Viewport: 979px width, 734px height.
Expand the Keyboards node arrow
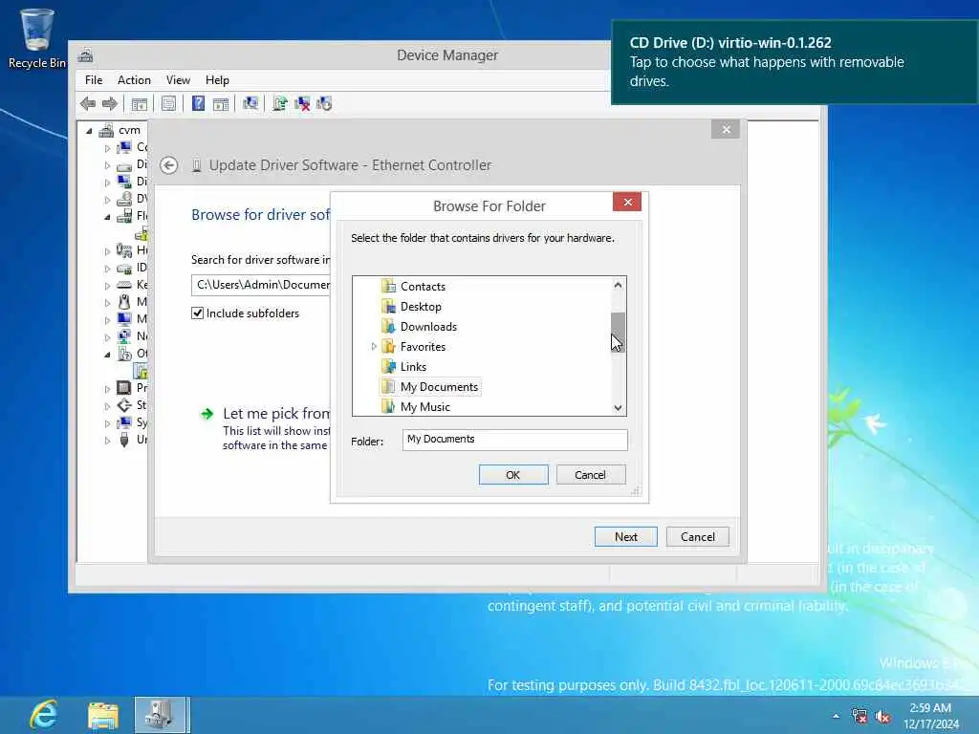click(107, 286)
